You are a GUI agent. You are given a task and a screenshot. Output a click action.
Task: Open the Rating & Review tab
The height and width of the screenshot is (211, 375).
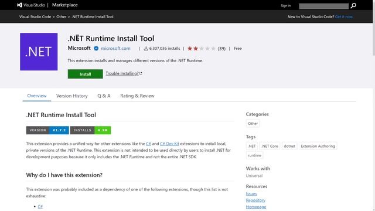point(137,96)
